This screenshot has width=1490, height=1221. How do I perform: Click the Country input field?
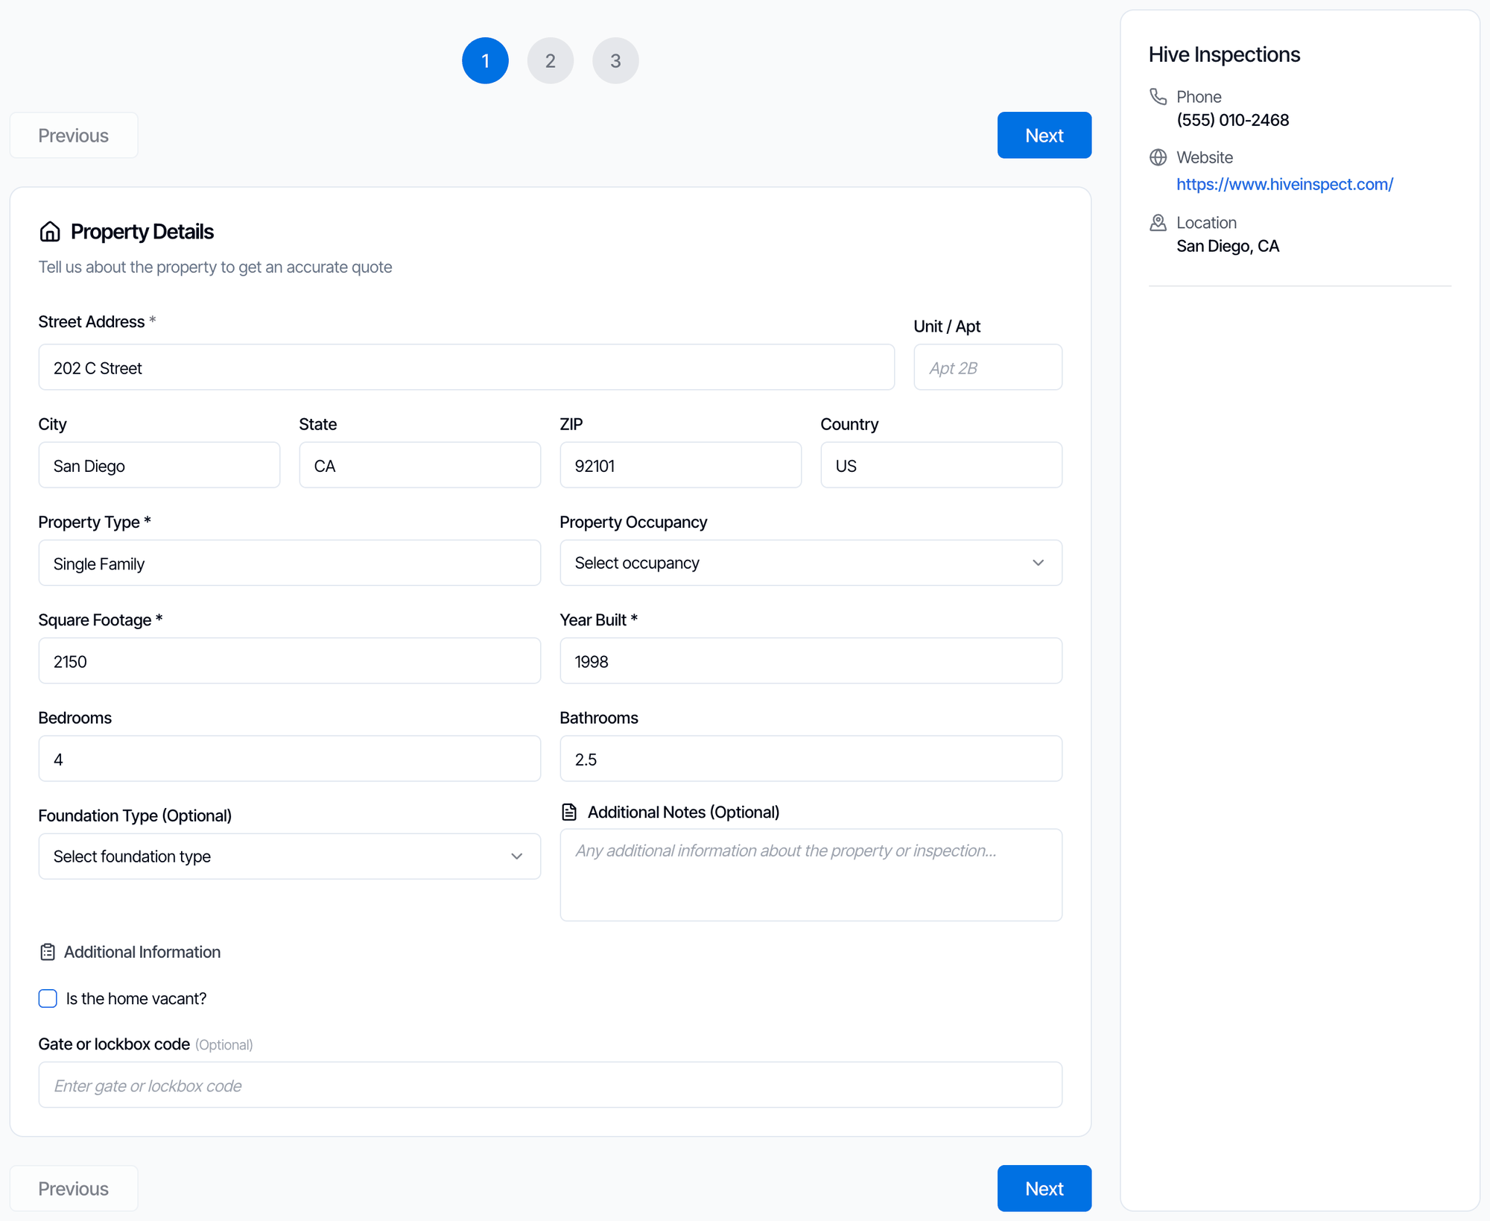tap(942, 465)
